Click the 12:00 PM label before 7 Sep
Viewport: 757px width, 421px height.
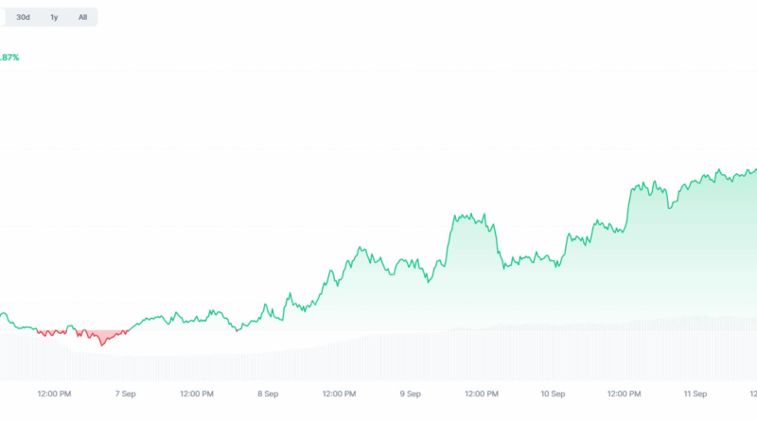(x=52, y=393)
